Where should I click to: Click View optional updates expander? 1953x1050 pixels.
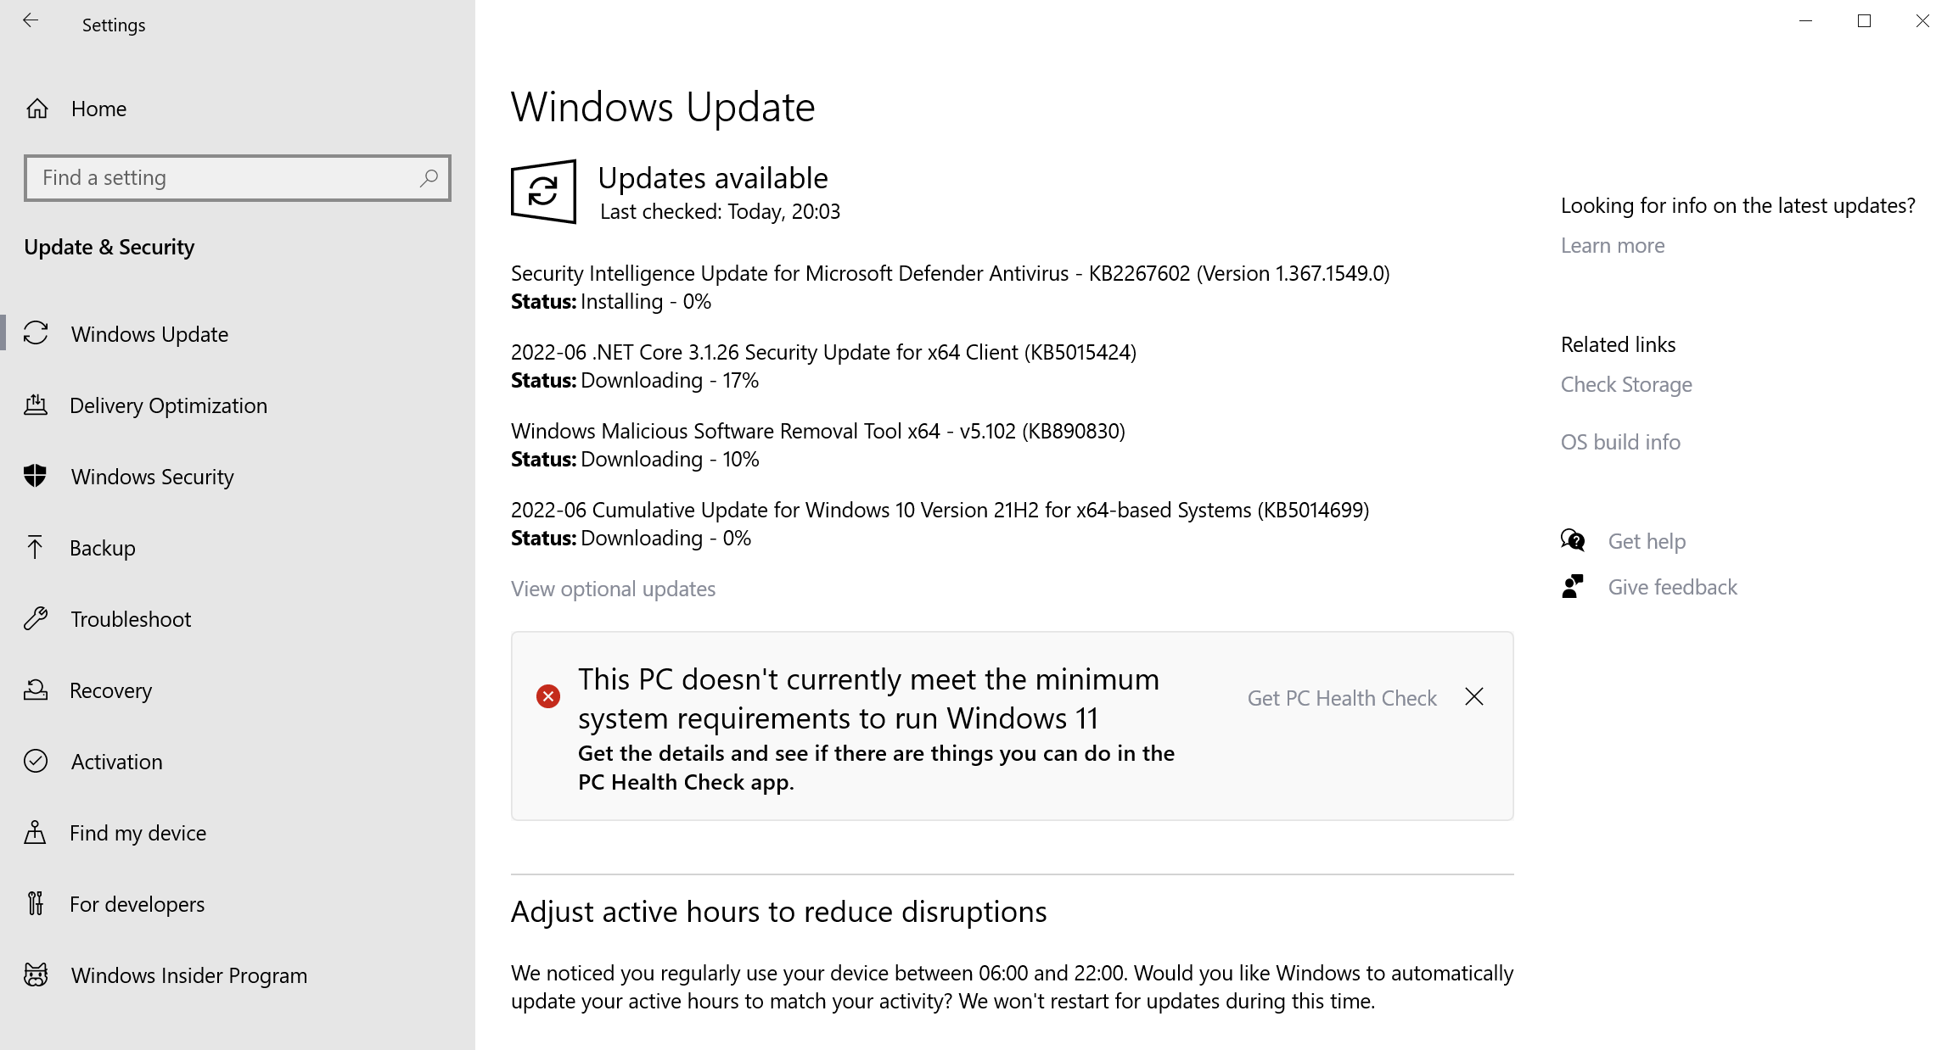click(613, 589)
